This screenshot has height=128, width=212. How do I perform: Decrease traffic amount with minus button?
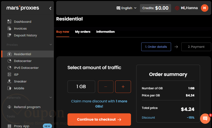point(106,87)
